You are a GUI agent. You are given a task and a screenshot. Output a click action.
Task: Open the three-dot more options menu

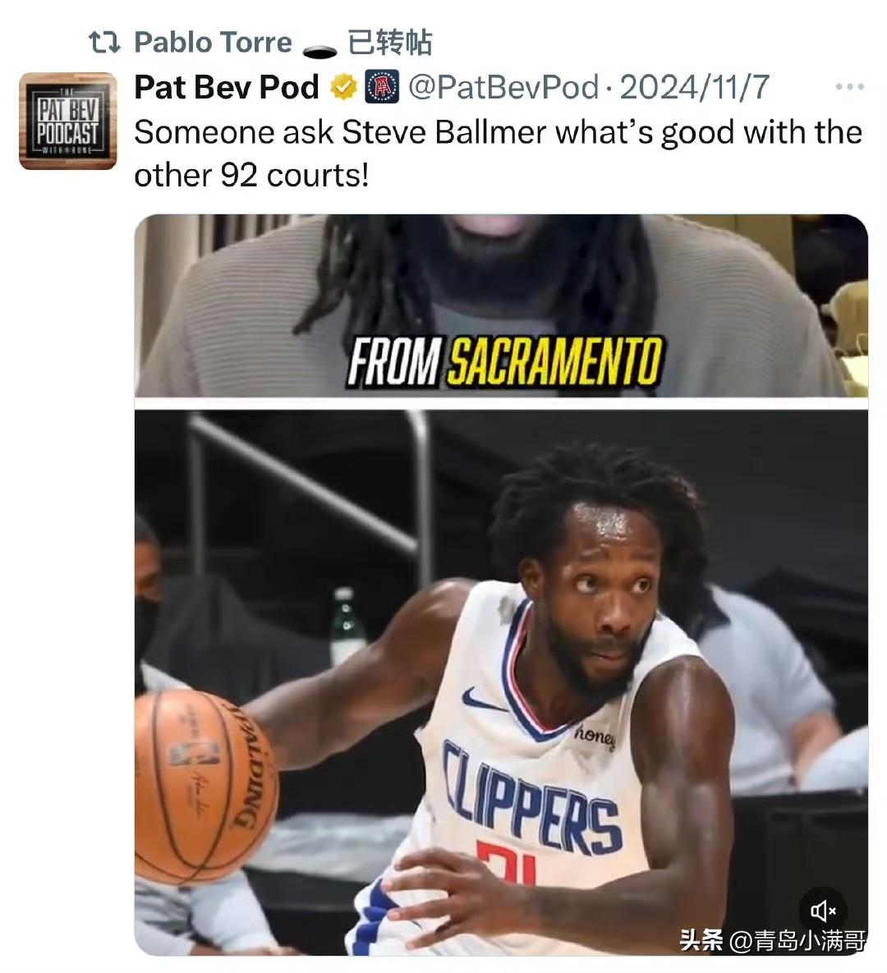tap(850, 87)
